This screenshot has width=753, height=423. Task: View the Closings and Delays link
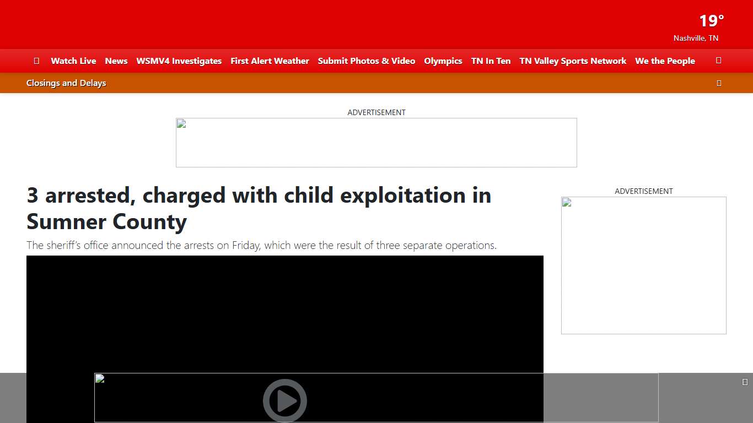coord(66,83)
